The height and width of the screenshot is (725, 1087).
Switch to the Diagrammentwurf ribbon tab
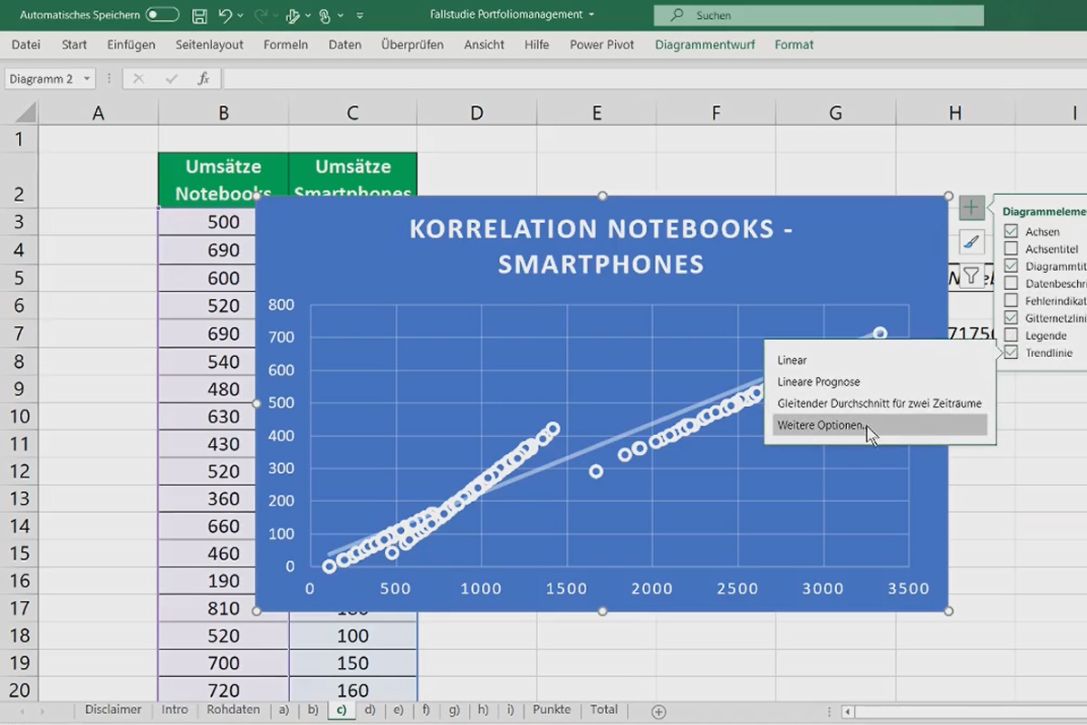[x=705, y=43]
